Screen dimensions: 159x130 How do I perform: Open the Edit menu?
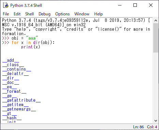click(17, 14)
